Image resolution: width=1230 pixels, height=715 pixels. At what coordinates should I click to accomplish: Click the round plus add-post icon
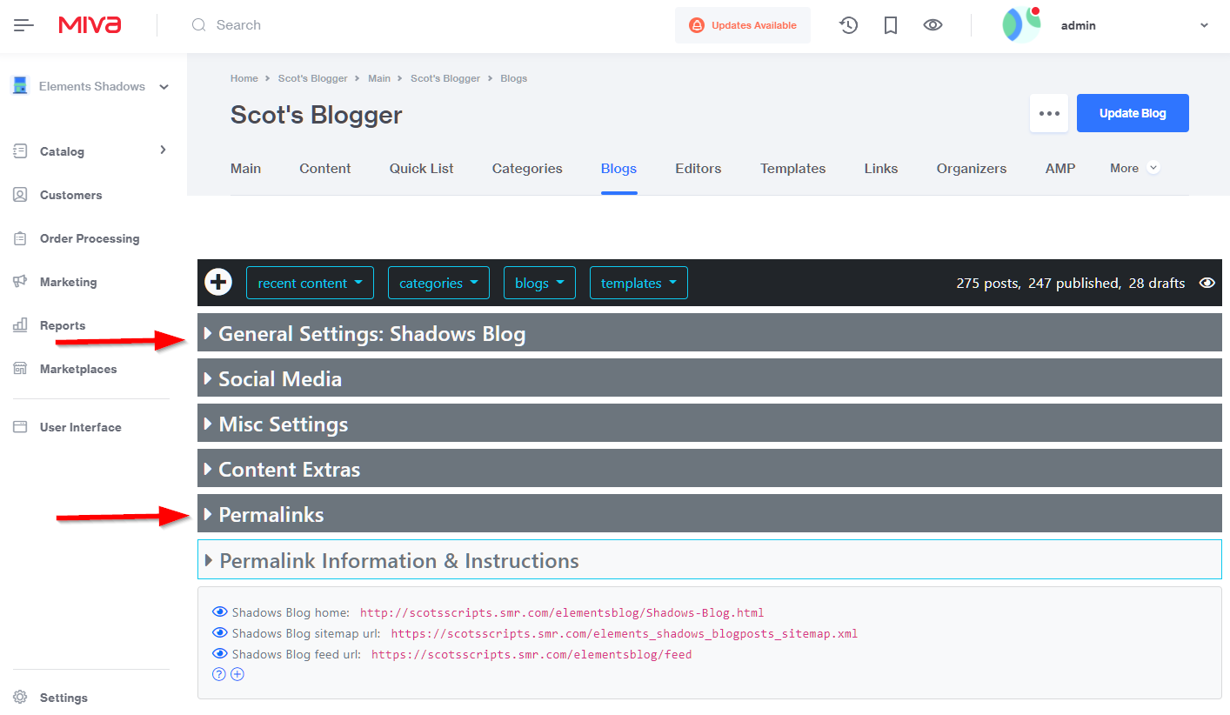[218, 283]
